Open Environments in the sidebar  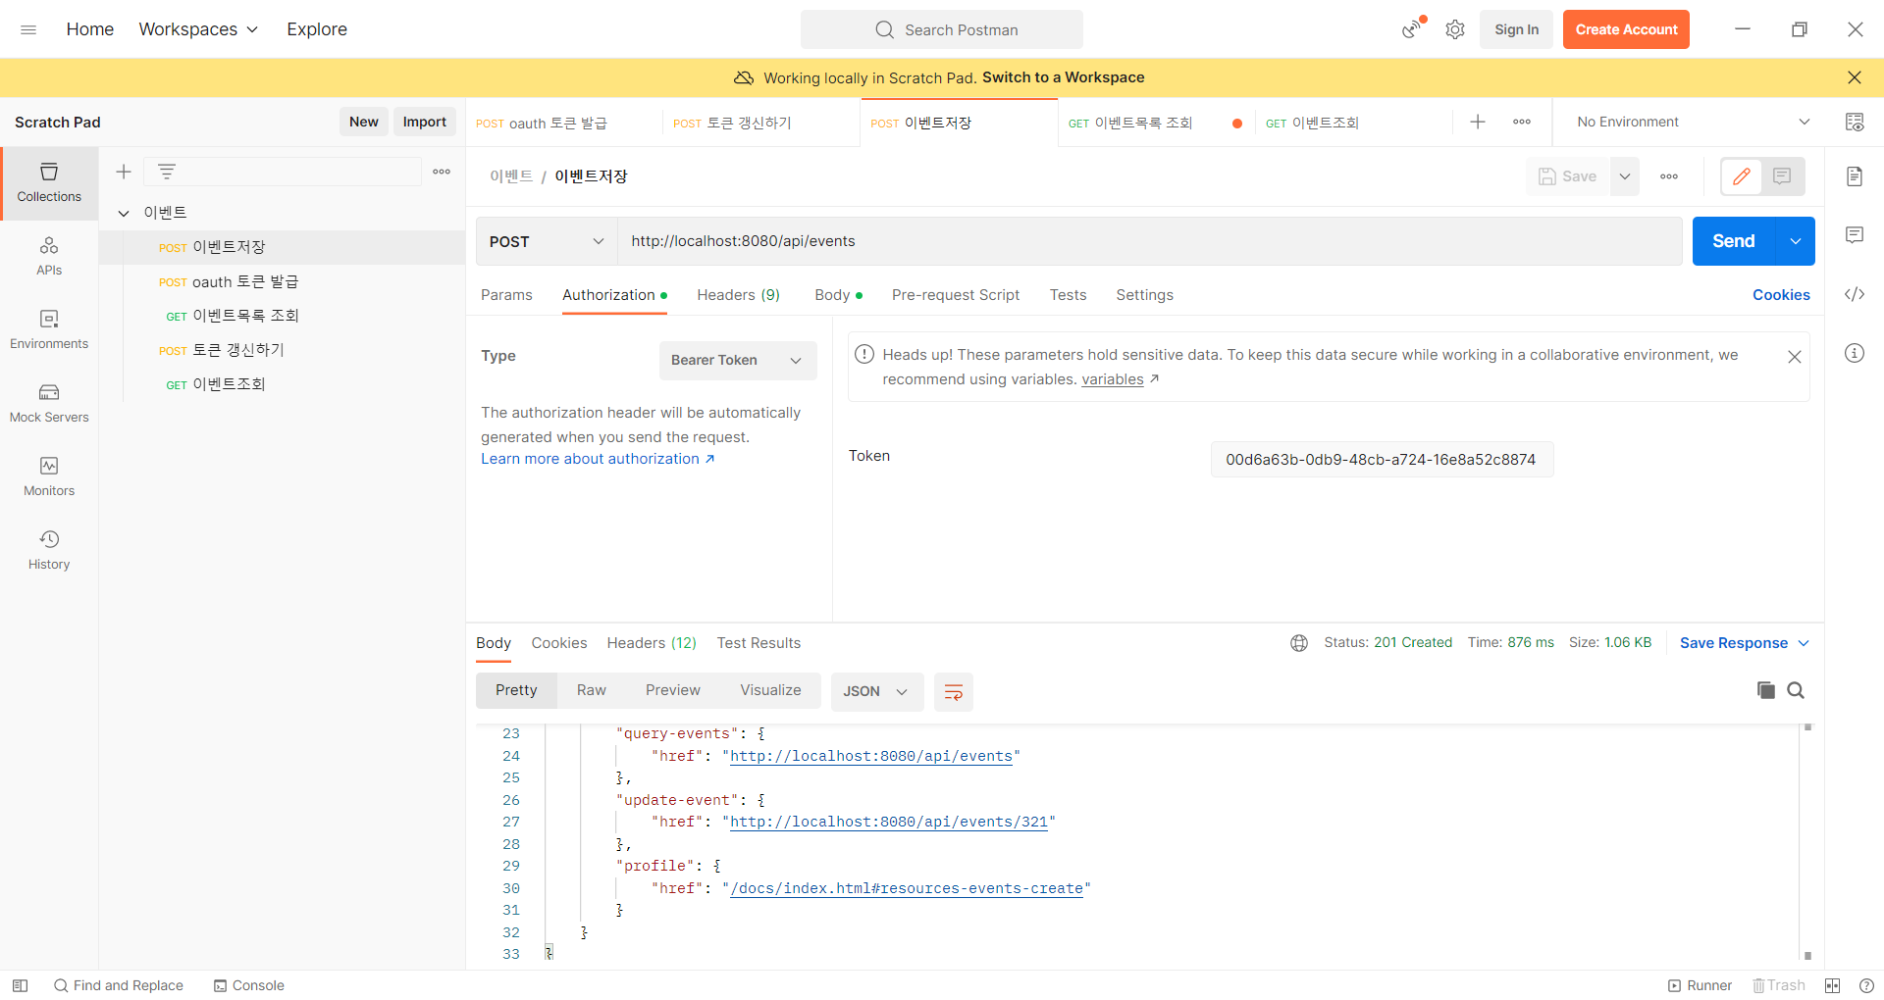pyautogui.click(x=49, y=330)
